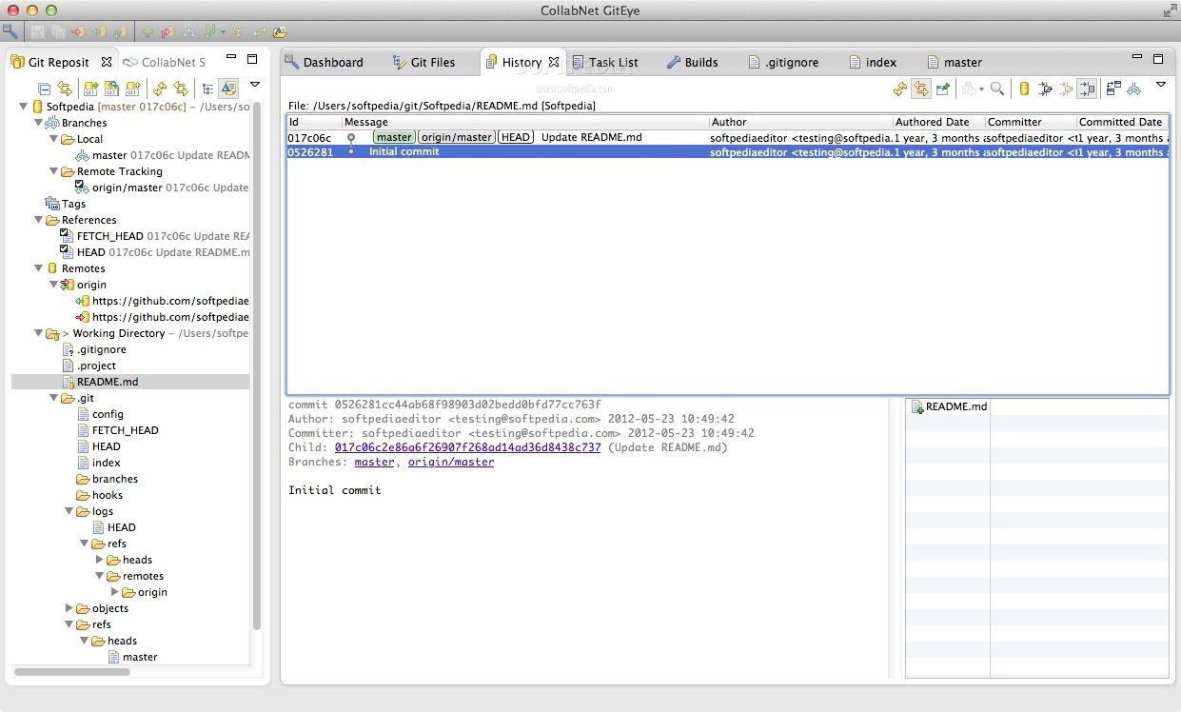1181x712 pixels.
Task: Open the Git Repositories view menu arrow
Action: [x=255, y=85]
